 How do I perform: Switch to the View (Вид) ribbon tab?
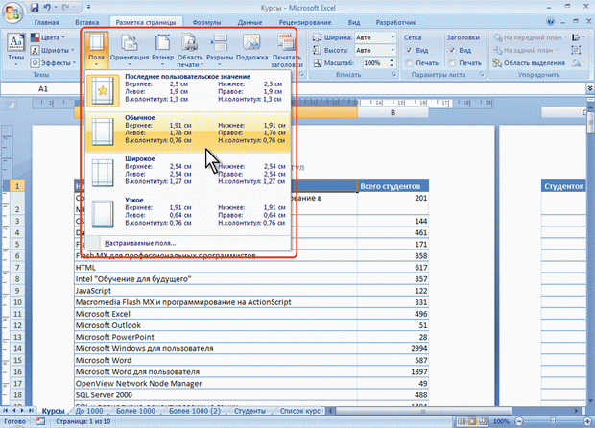[354, 22]
